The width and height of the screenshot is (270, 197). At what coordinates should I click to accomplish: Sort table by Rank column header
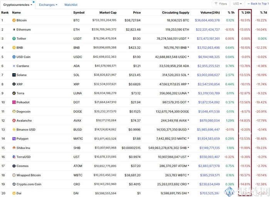point(5,12)
